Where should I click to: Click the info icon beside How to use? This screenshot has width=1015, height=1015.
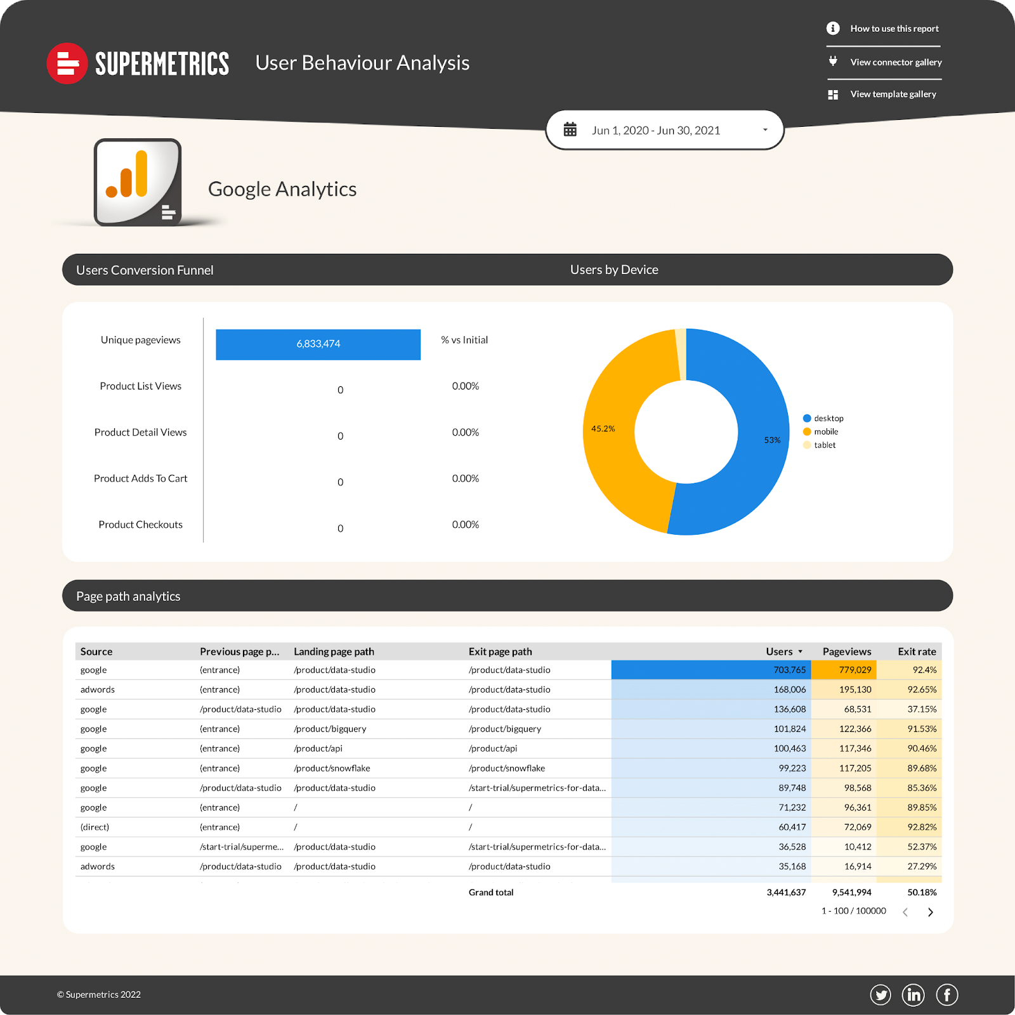tap(833, 29)
